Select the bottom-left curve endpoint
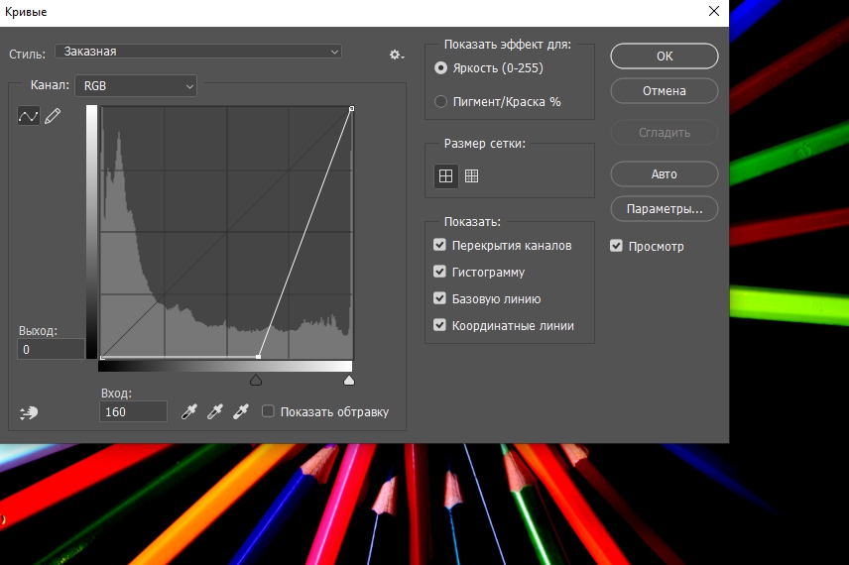 pos(102,357)
